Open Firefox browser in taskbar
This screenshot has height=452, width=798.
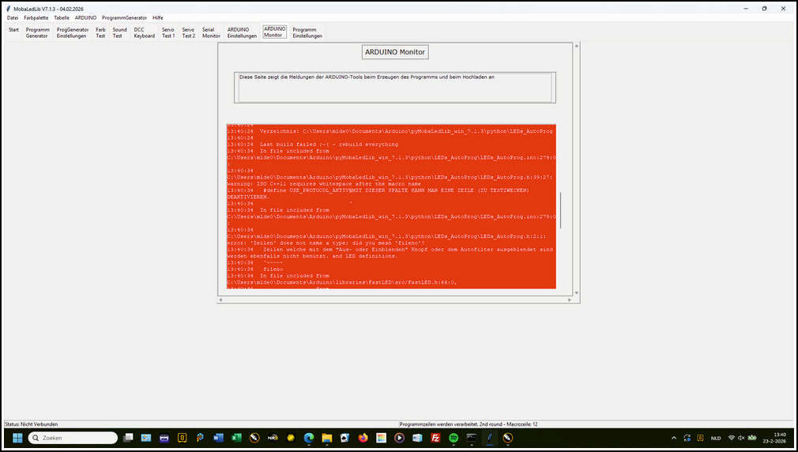pyautogui.click(x=363, y=437)
